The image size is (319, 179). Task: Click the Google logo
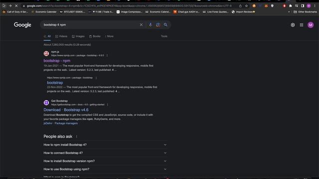22,25
